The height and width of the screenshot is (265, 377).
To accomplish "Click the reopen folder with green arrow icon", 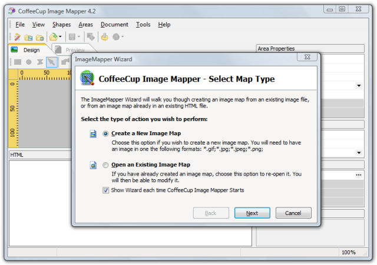I will pyautogui.click(x=53, y=37).
